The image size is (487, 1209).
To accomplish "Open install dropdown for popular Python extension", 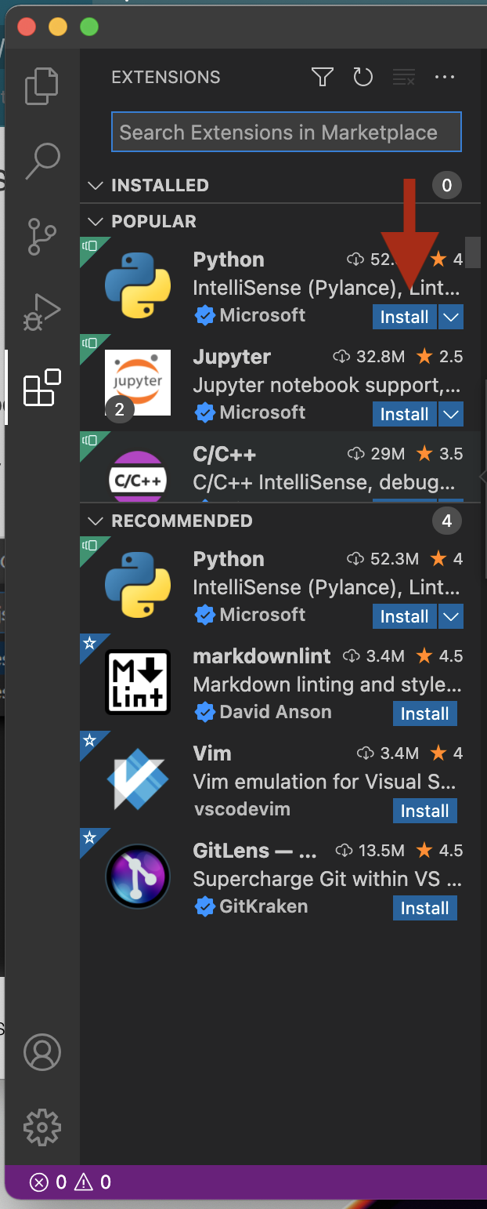I will (x=451, y=317).
